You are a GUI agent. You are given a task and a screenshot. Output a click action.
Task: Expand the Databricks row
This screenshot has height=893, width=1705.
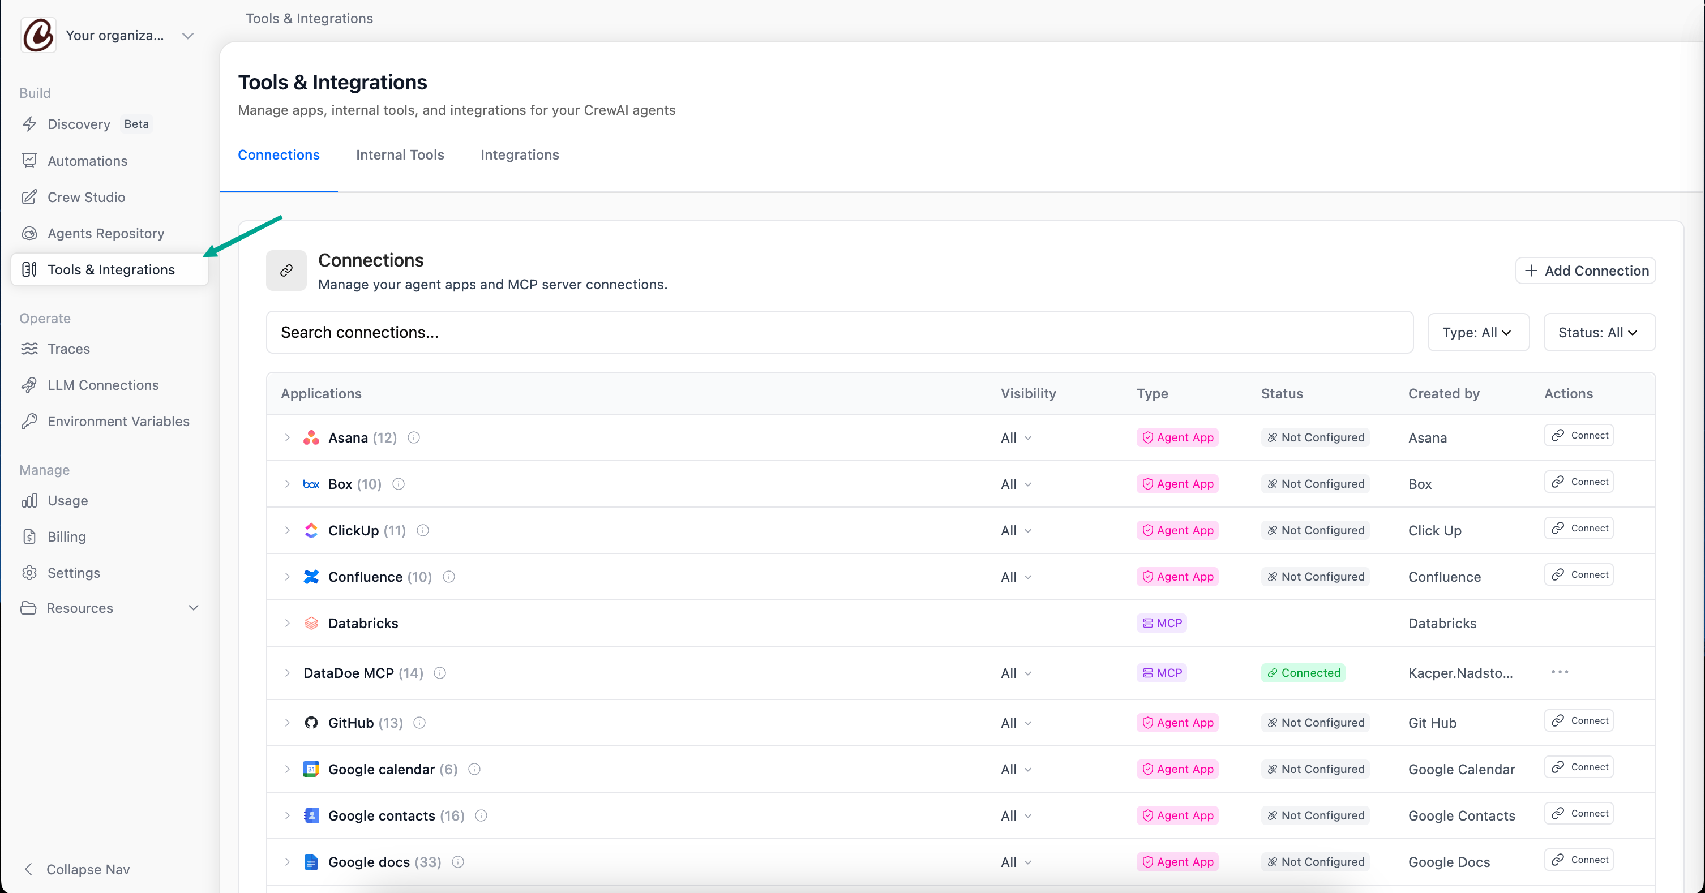coord(287,623)
